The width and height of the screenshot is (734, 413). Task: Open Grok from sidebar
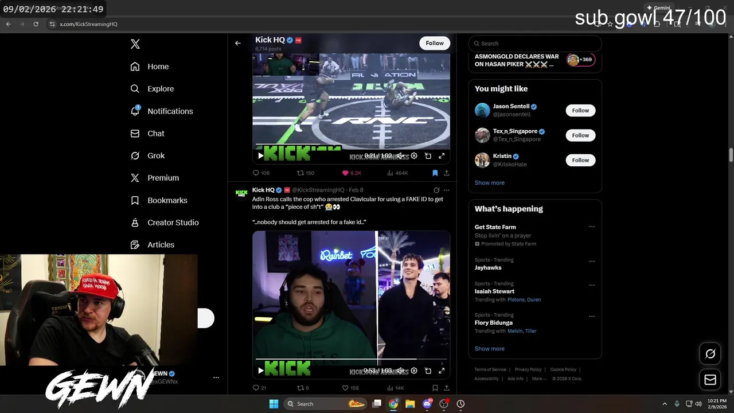(x=147, y=155)
